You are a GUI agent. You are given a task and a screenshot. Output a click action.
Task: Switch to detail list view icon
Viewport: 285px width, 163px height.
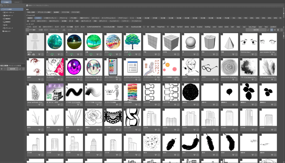coord(278,30)
